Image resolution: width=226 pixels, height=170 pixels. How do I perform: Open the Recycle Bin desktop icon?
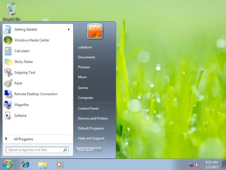(11, 12)
